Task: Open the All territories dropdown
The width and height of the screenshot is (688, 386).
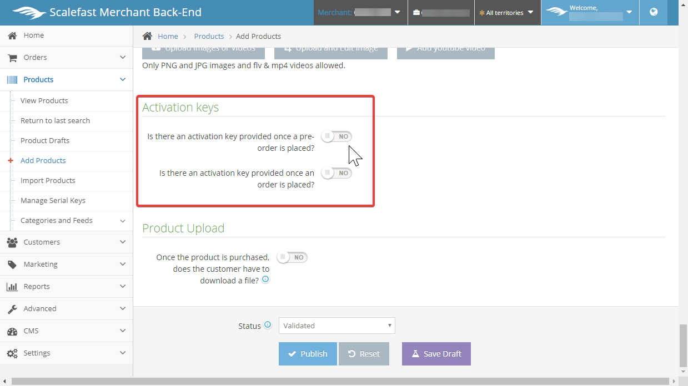Action: point(507,13)
